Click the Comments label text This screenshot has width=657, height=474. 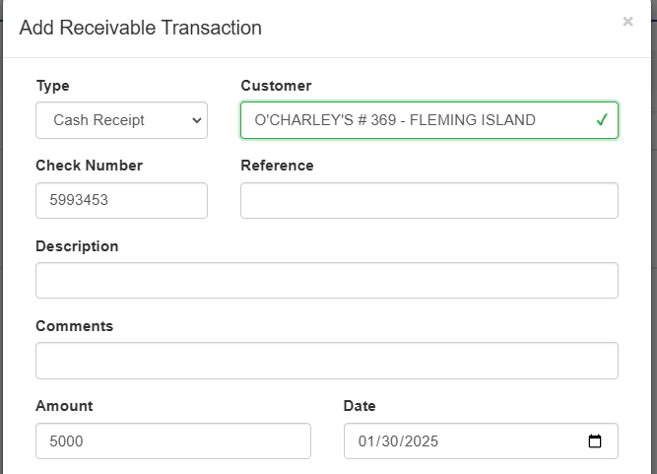74,326
